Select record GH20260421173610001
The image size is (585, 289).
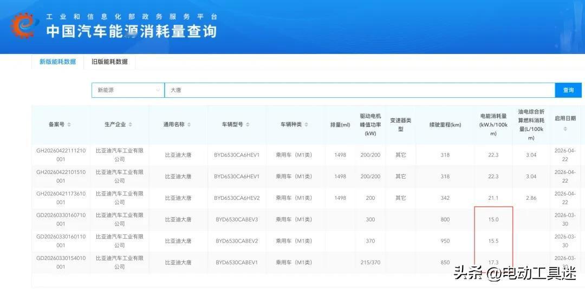pyautogui.click(x=61, y=198)
